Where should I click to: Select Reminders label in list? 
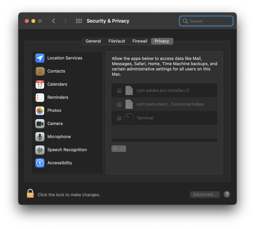pos(58,97)
